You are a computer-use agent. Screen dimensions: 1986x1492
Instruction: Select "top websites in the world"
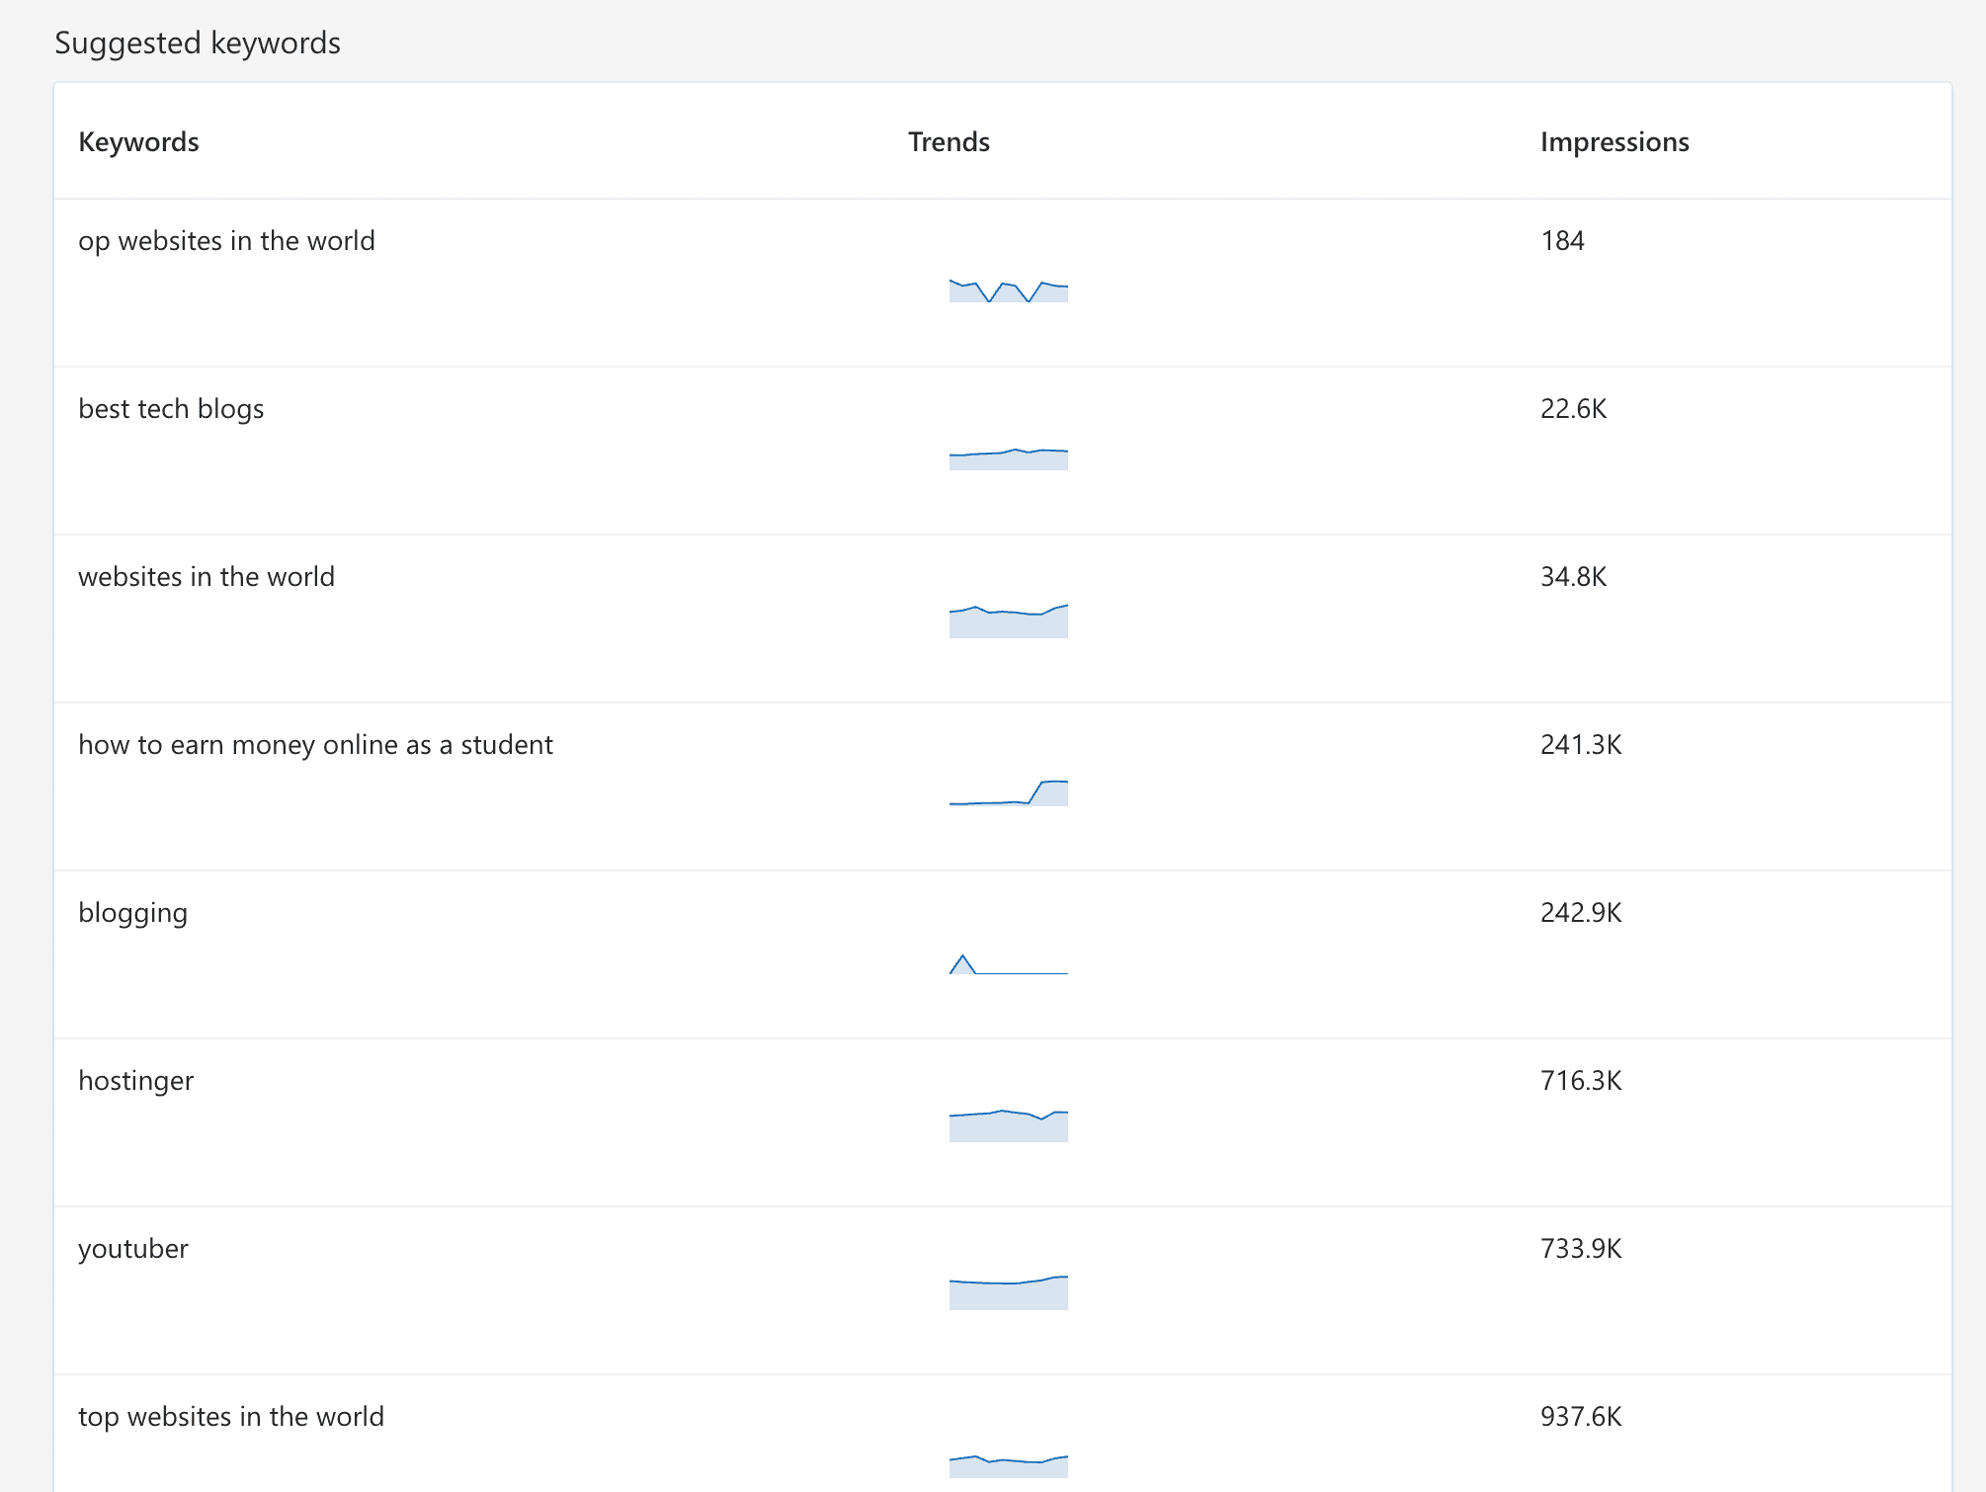231,1416
